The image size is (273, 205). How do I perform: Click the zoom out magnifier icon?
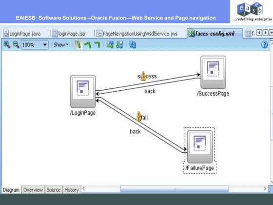click(16, 44)
